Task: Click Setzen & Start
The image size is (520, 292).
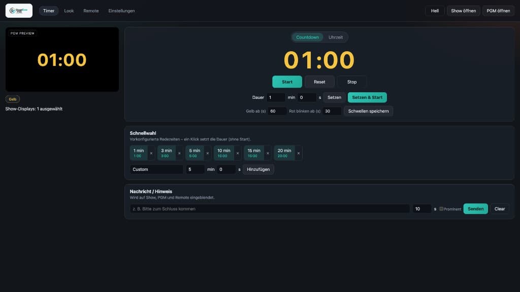Action: point(367,97)
